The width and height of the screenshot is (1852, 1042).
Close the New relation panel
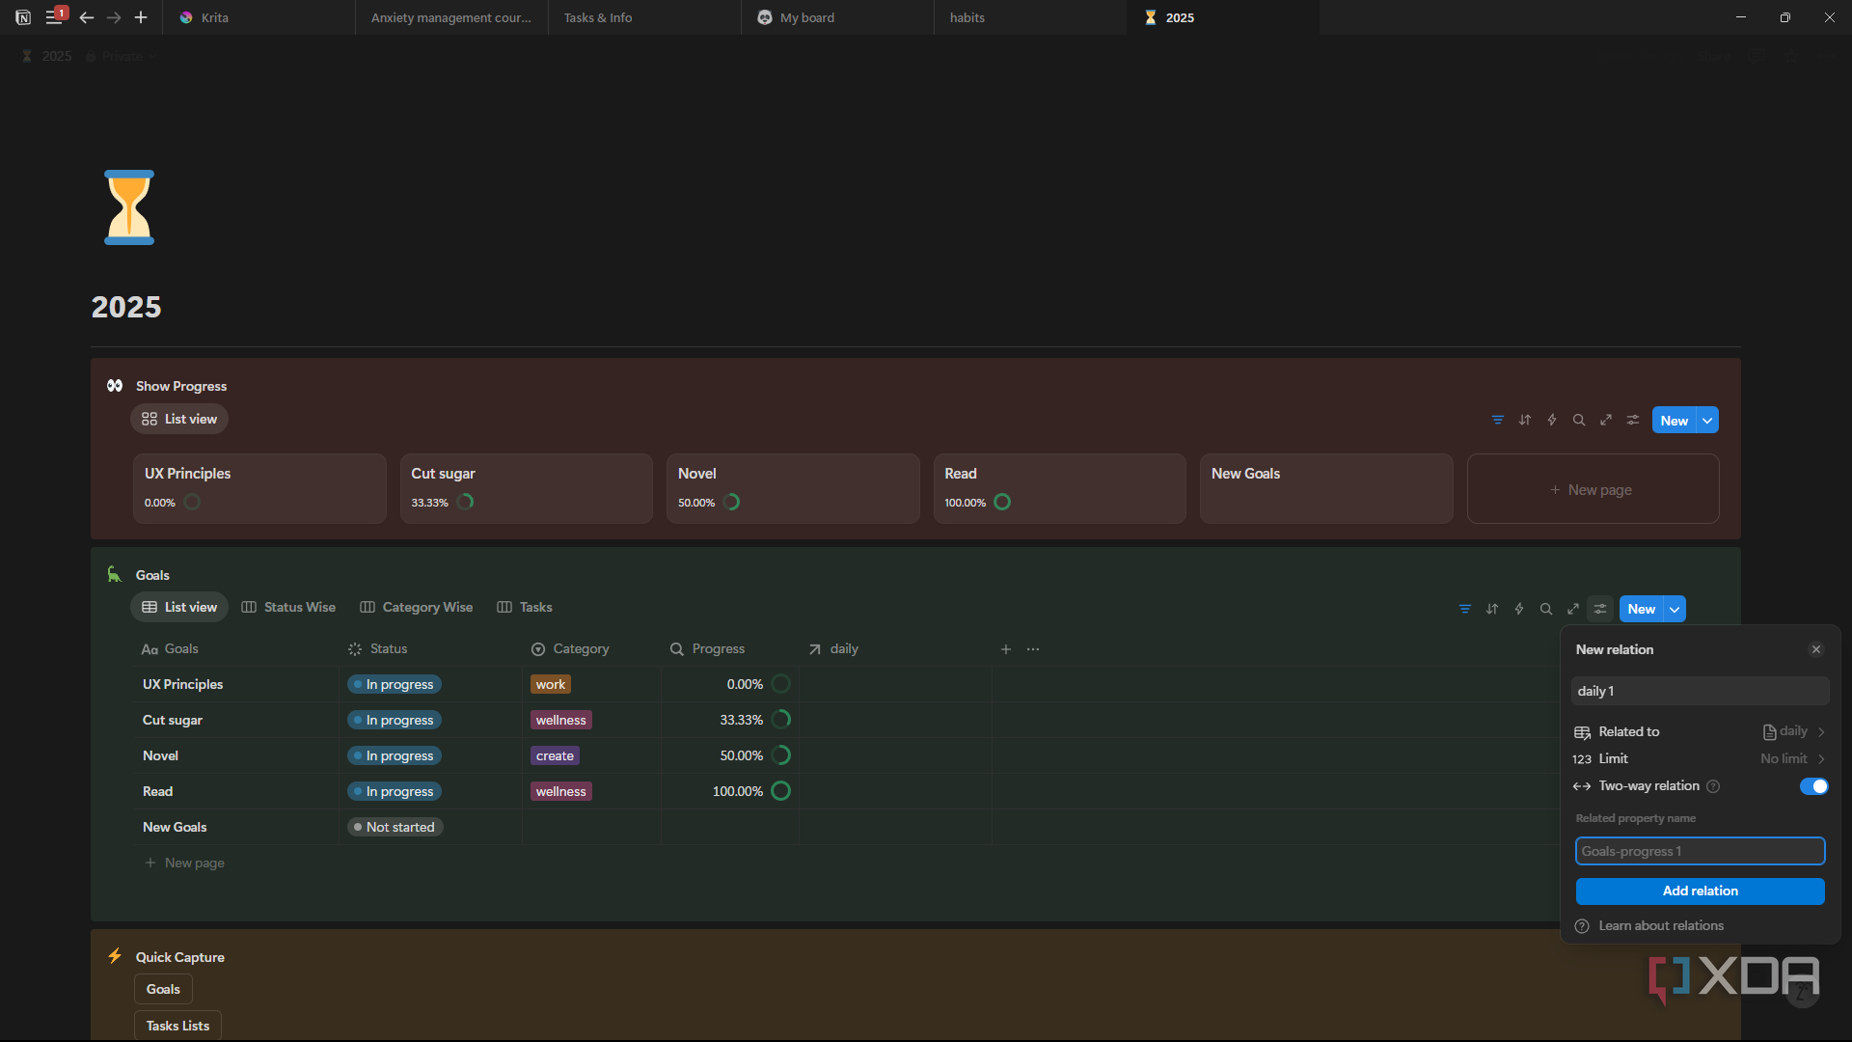1816,649
